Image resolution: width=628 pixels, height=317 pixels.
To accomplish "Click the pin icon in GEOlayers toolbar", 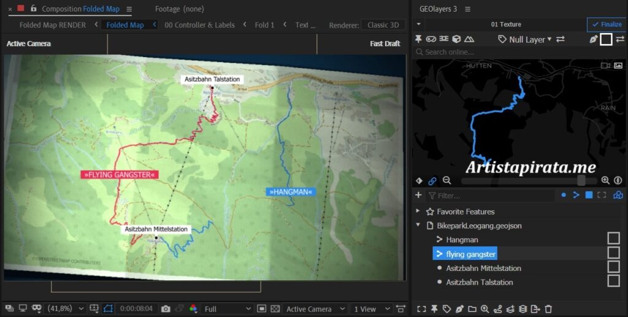I will point(418,39).
